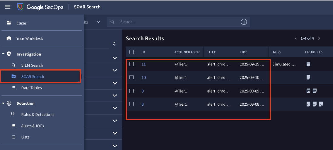Check the box for case 11

tap(131, 64)
